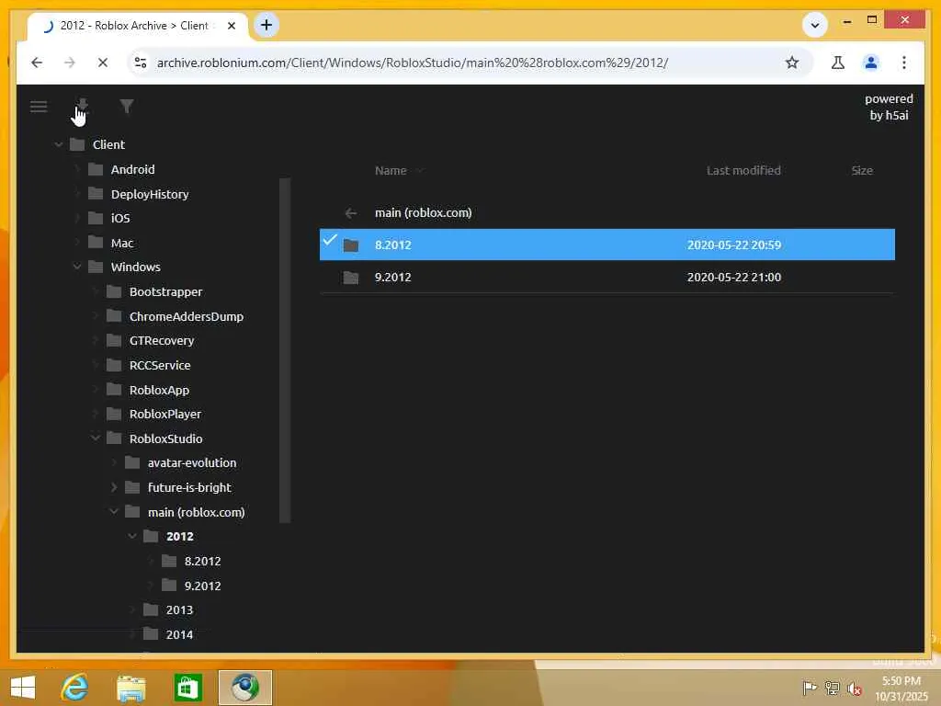The height and width of the screenshot is (706, 941).
Task: Expand the future-is-bright tree node
Action: point(114,487)
